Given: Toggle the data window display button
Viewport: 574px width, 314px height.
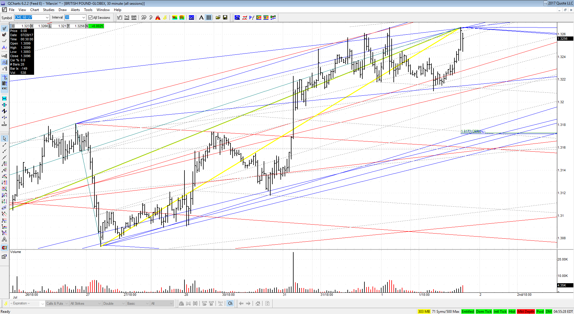Looking at the screenshot, I should (4, 83).
